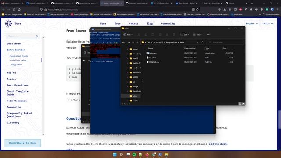Sort by the Name column header
Image resolution: width=281 pixels, height=158 pixels.
tap(151, 48)
